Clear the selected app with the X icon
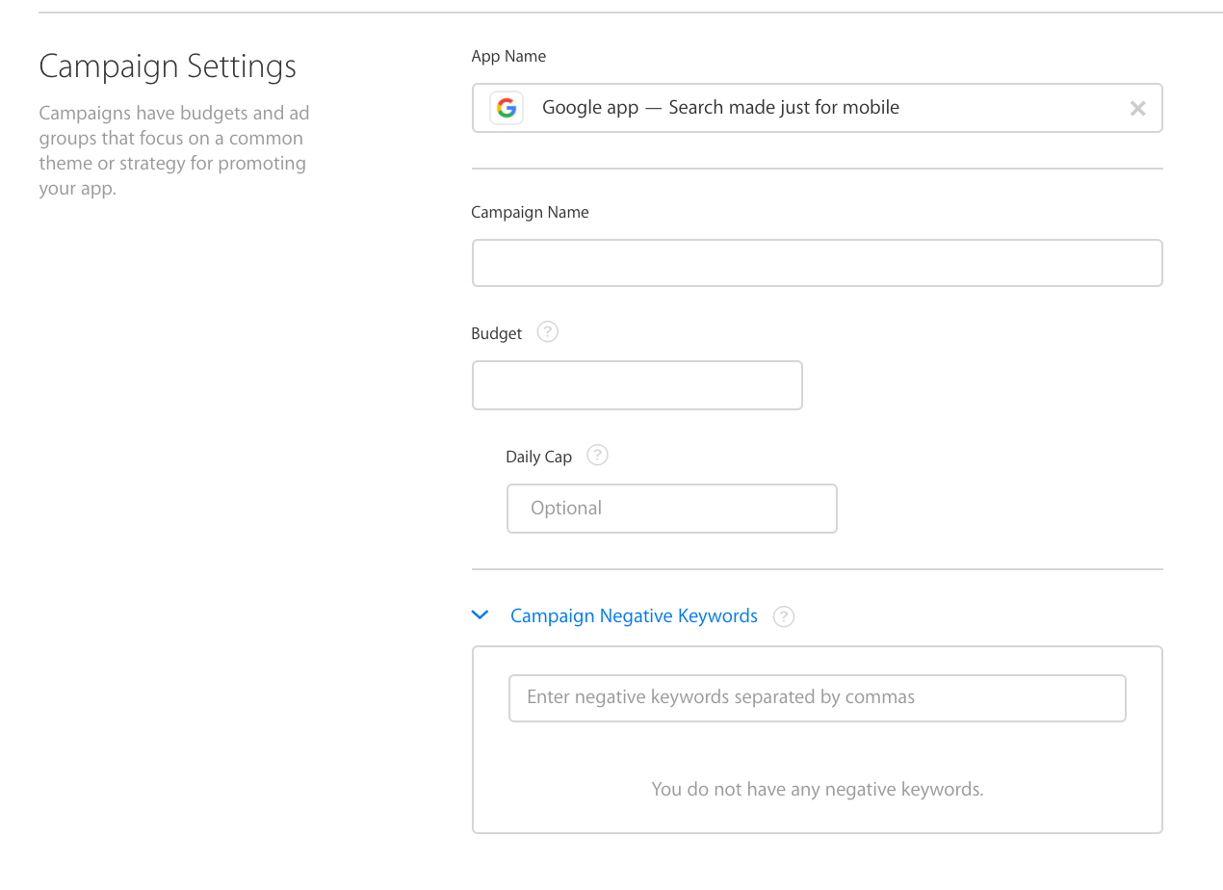The width and height of the screenshot is (1223, 890). coord(1137,108)
